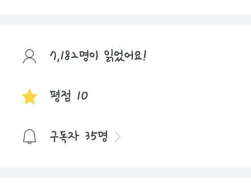Image resolution: width=251 pixels, height=188 pixels.
Task: Click the '7,182명이 읽었어요!' reader count text
Action: [98, 56]
